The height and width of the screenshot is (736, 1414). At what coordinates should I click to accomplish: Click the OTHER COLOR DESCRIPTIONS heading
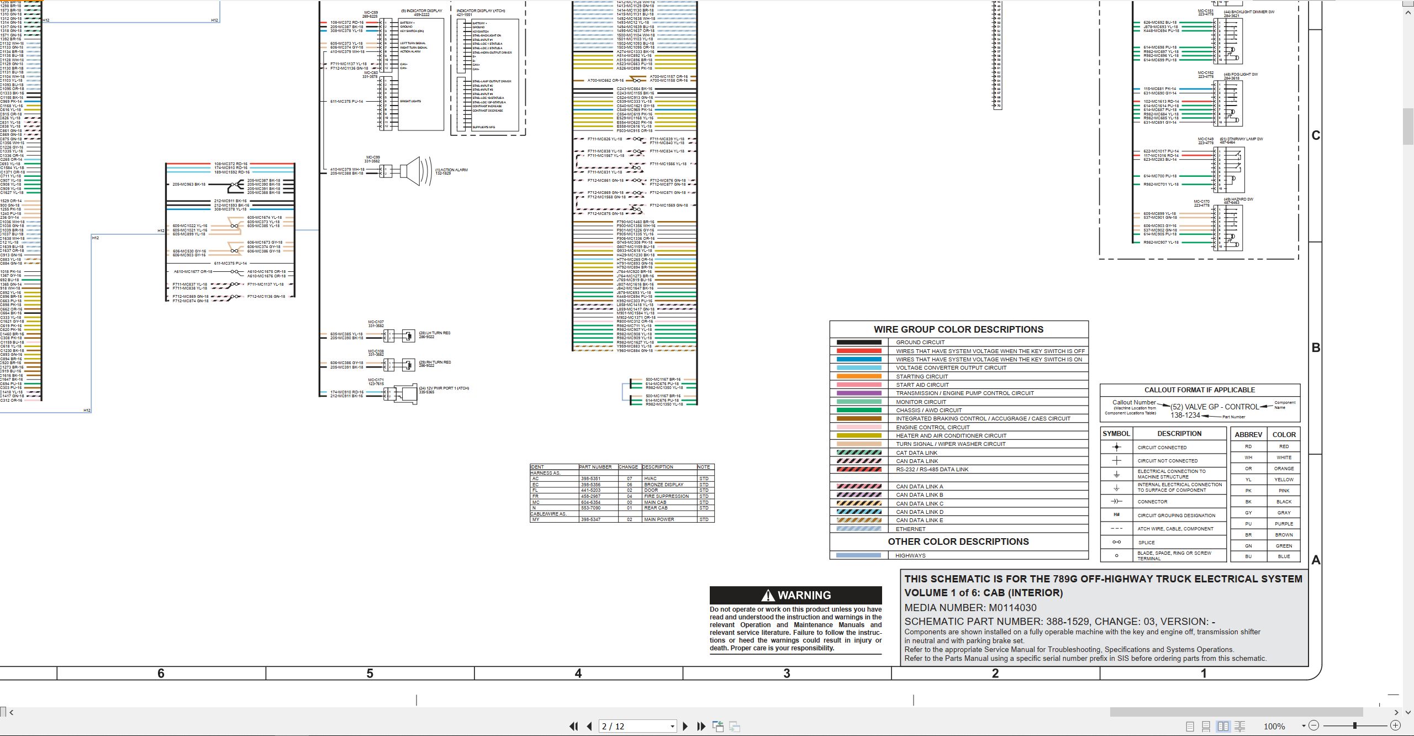click(x=958, y=542)
